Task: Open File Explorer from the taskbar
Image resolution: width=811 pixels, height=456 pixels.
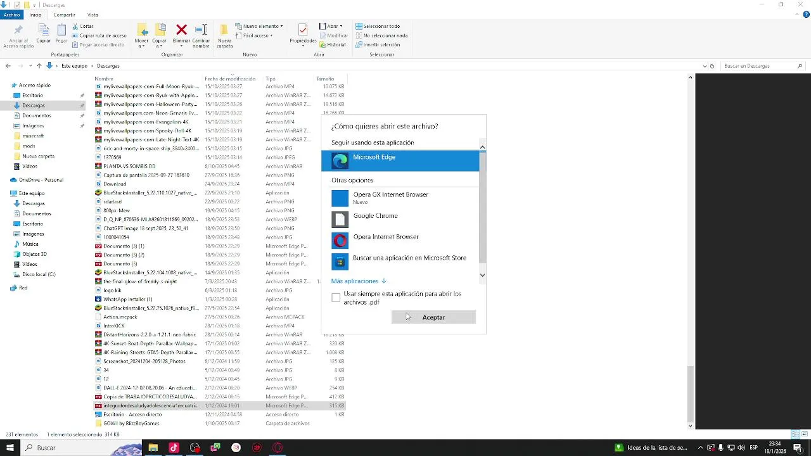Action: coord(153,447)
